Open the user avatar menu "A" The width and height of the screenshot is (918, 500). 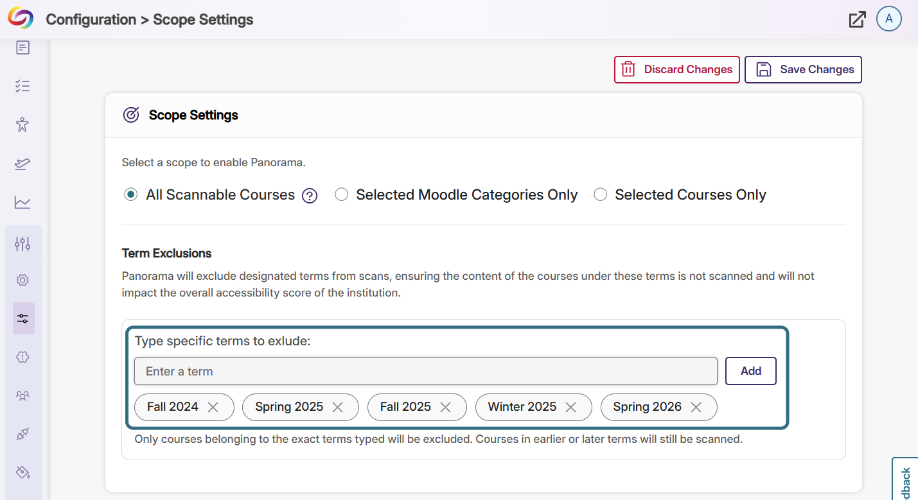(x=889, y=19)
